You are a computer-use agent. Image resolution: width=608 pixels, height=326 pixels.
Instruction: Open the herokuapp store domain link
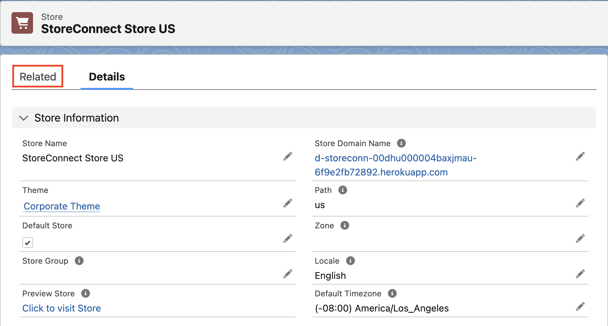pyautogui.click(x=396, y=165)
